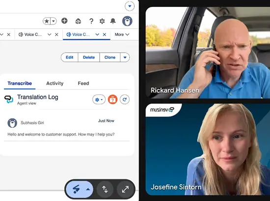
Task: Open the inactive Voice C... tab chevron menu
Action: point(50,34)
